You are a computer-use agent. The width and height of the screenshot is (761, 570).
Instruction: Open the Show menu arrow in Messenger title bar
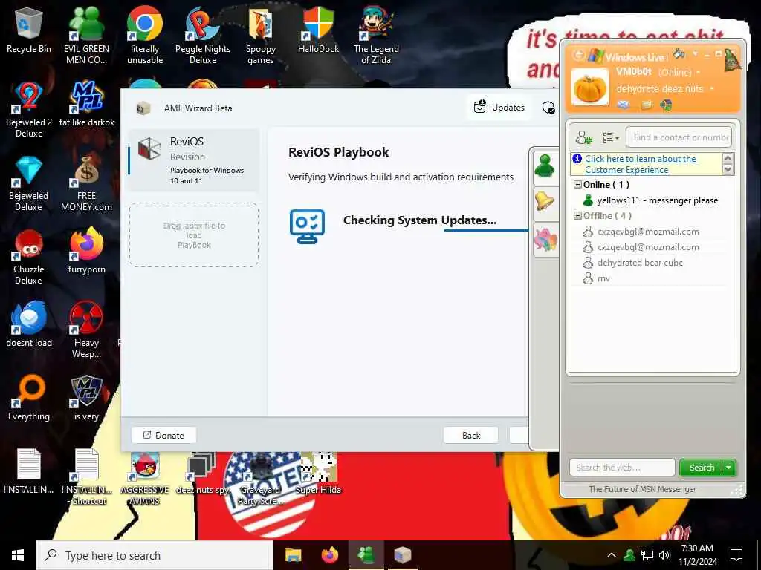click(695, 53)
